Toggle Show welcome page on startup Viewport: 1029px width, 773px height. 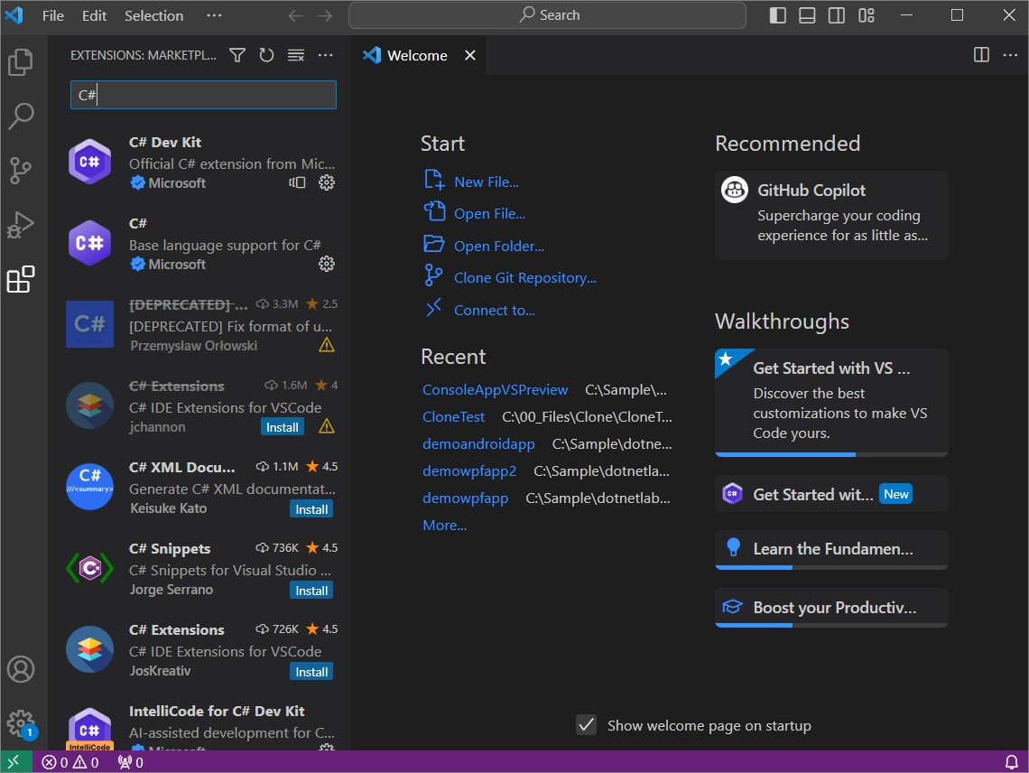click(586, 725)
